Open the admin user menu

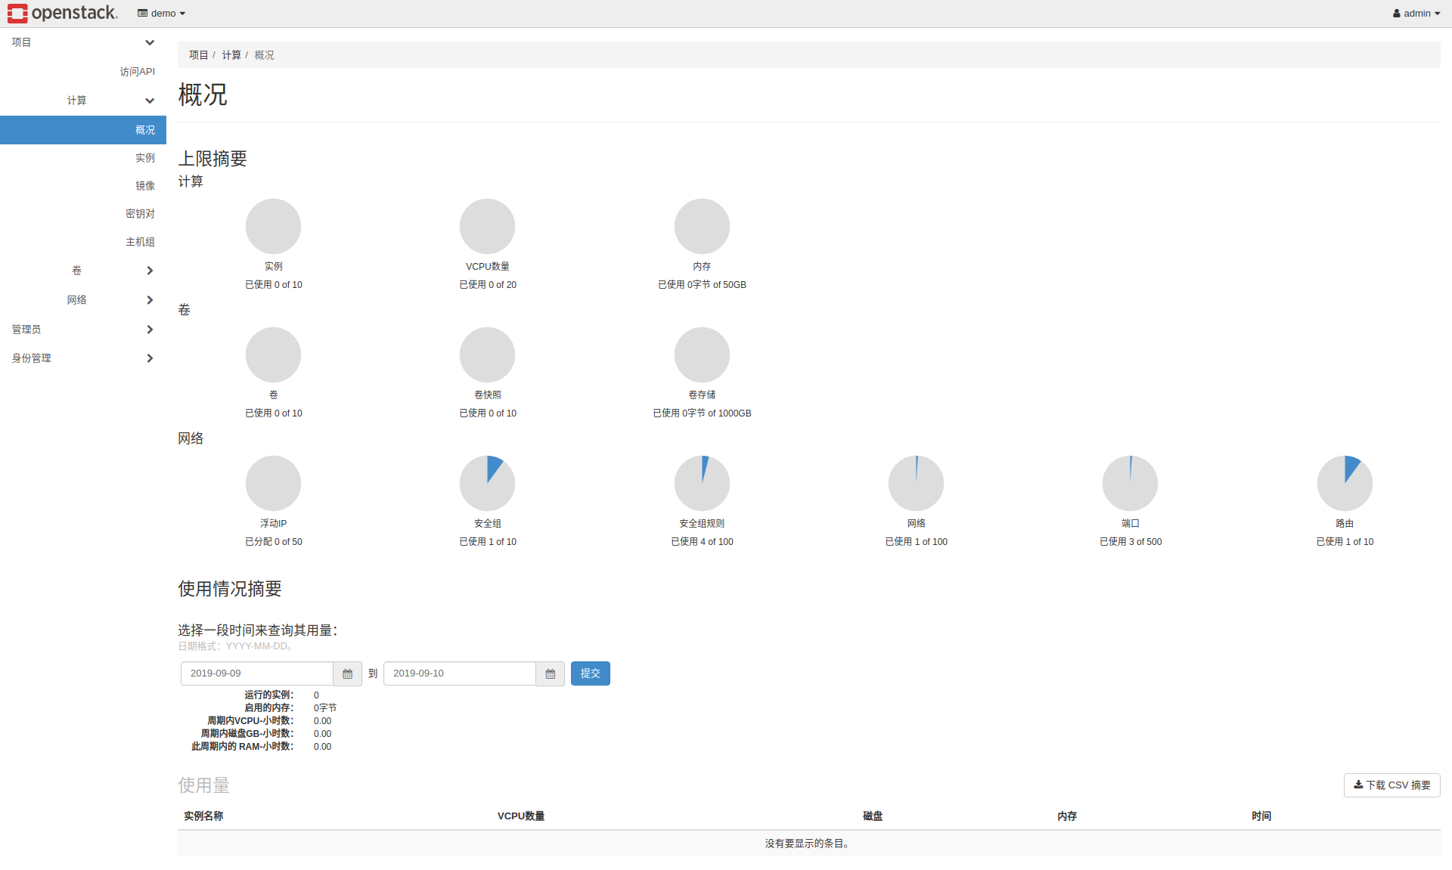(x=1416, y=13)
